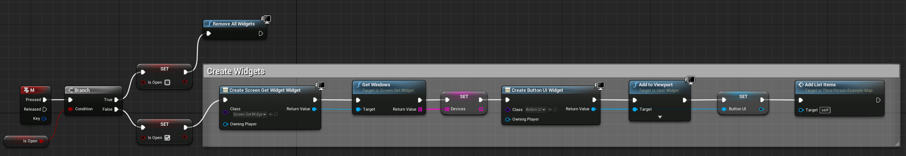The height and width of the screenshot is (156, 906).
Task: Click the red Condition pin on Branch
Action: tap(70, 109)
